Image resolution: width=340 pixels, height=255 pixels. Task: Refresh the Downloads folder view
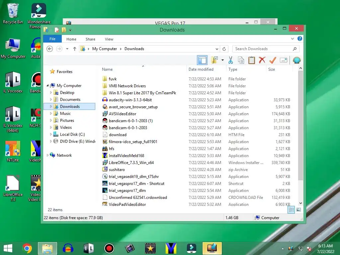coord(224,49)
